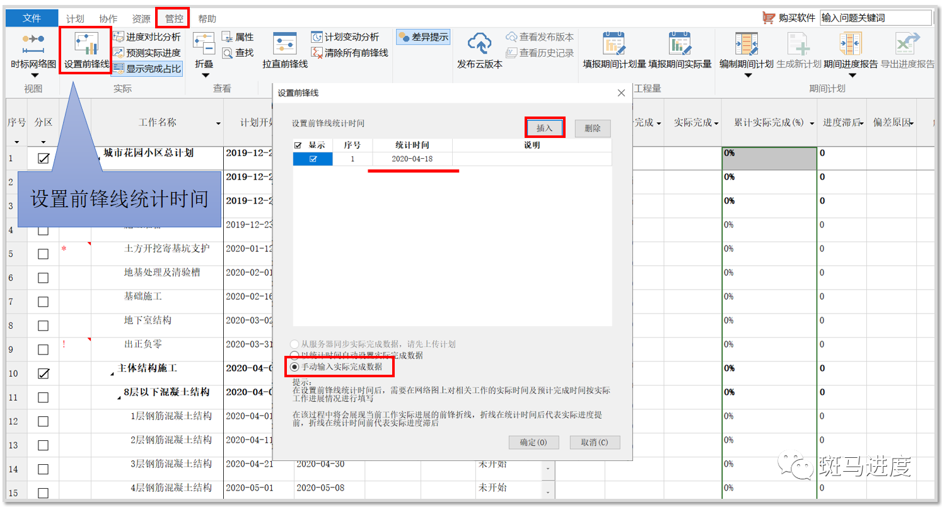Open 计划变动分析
This screenshot has height=507, width=942.
346,37
